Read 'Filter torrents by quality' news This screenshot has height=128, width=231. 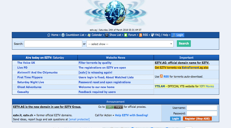95,63
